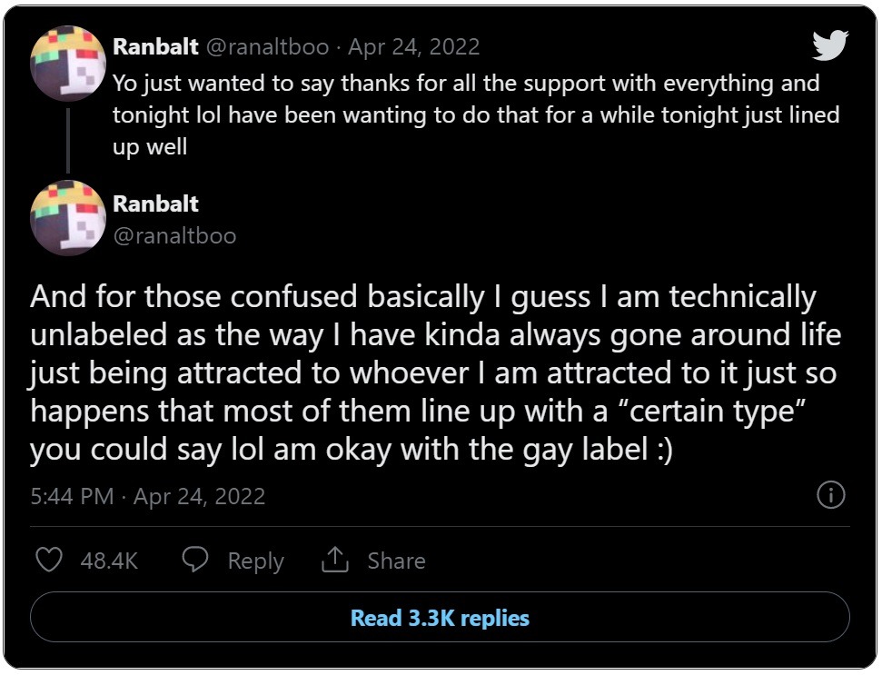Click the main tweet text about gay label
Viewport: 882px width, 675px height.
436,373
